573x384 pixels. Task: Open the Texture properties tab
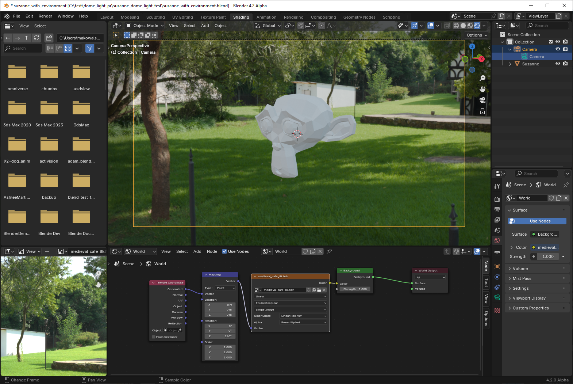click(x=497, y=311)
